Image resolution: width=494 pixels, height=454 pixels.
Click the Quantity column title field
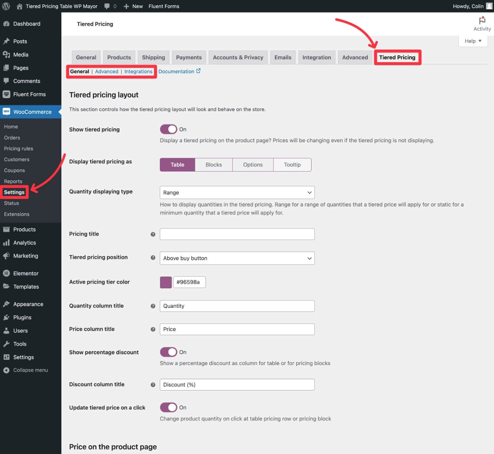[237, 306]
